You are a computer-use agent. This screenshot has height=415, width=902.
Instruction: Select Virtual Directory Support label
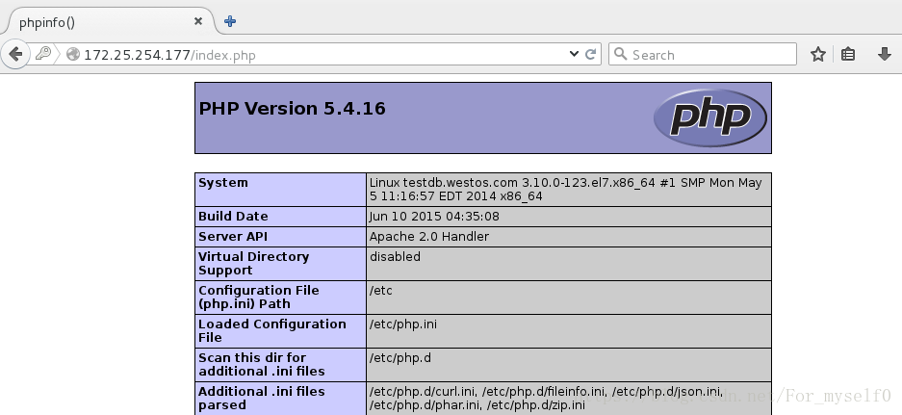point(254,264)
